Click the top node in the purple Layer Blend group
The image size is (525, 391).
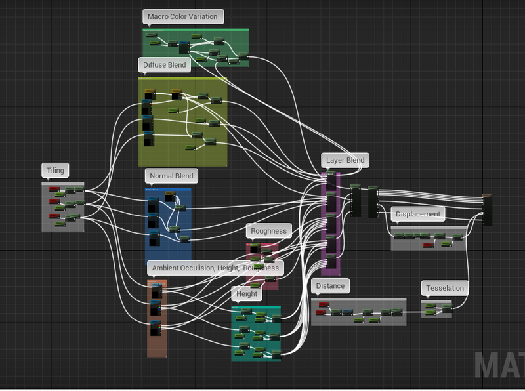(331, 180)
